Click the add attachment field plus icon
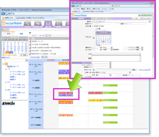The image size is (159, 137). click(x=149, y=70)
